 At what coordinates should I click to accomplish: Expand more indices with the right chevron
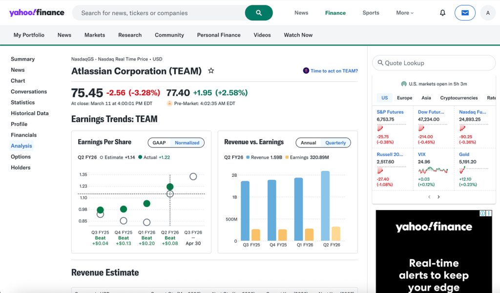438,197
